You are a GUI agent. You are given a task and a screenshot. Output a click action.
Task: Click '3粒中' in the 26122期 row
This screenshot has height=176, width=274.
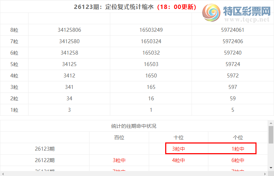point(119,160)
